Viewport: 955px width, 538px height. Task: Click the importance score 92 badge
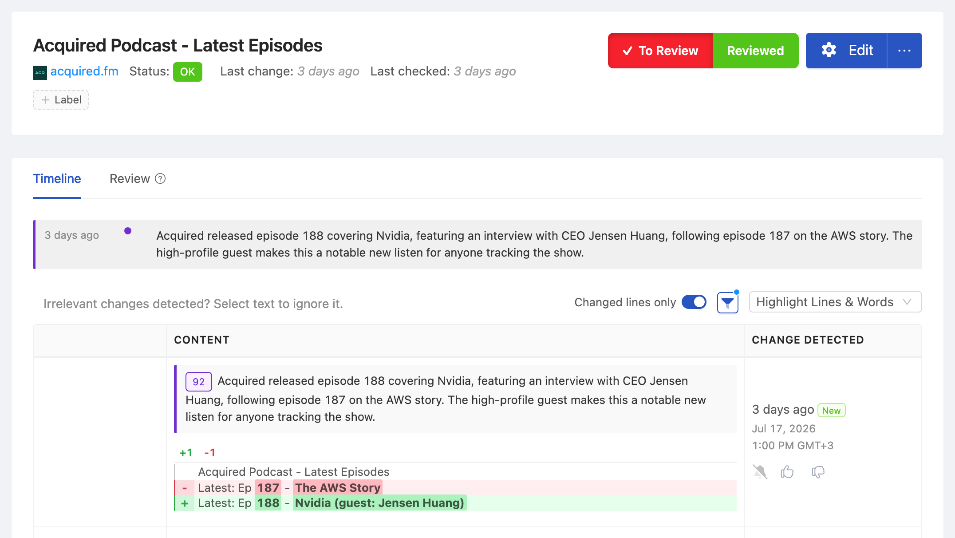pyautogui.click(x=198, y=382)
